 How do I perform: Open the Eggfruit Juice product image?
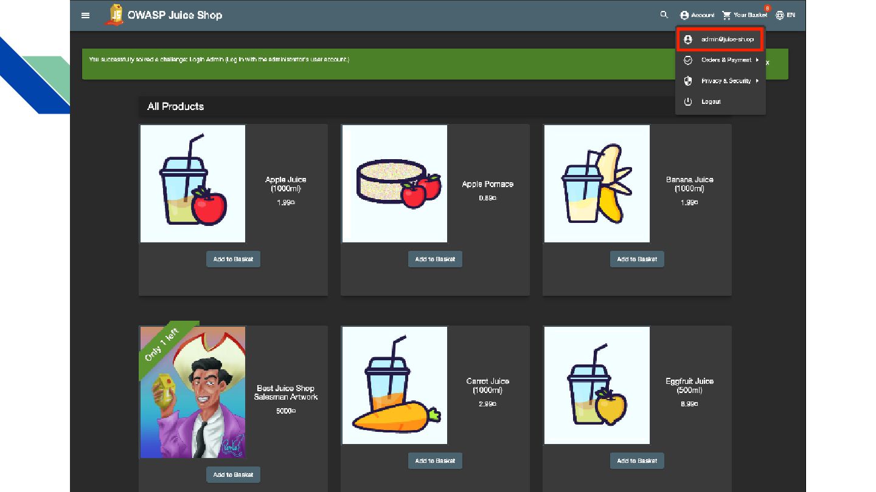597,386
